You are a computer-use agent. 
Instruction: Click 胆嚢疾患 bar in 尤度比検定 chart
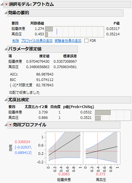point(103,113)
